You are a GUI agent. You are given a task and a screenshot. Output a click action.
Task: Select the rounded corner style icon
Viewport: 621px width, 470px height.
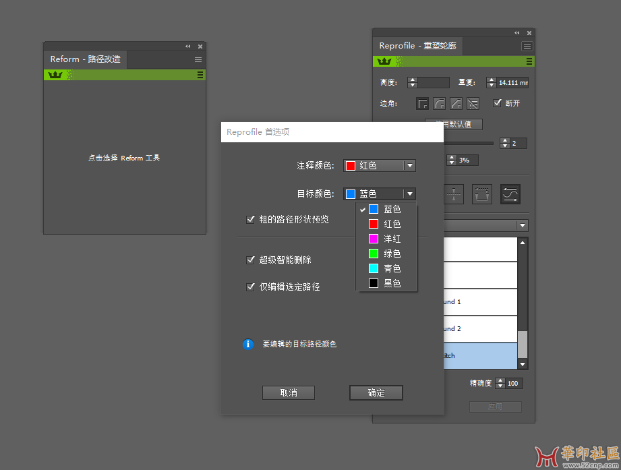439,104
